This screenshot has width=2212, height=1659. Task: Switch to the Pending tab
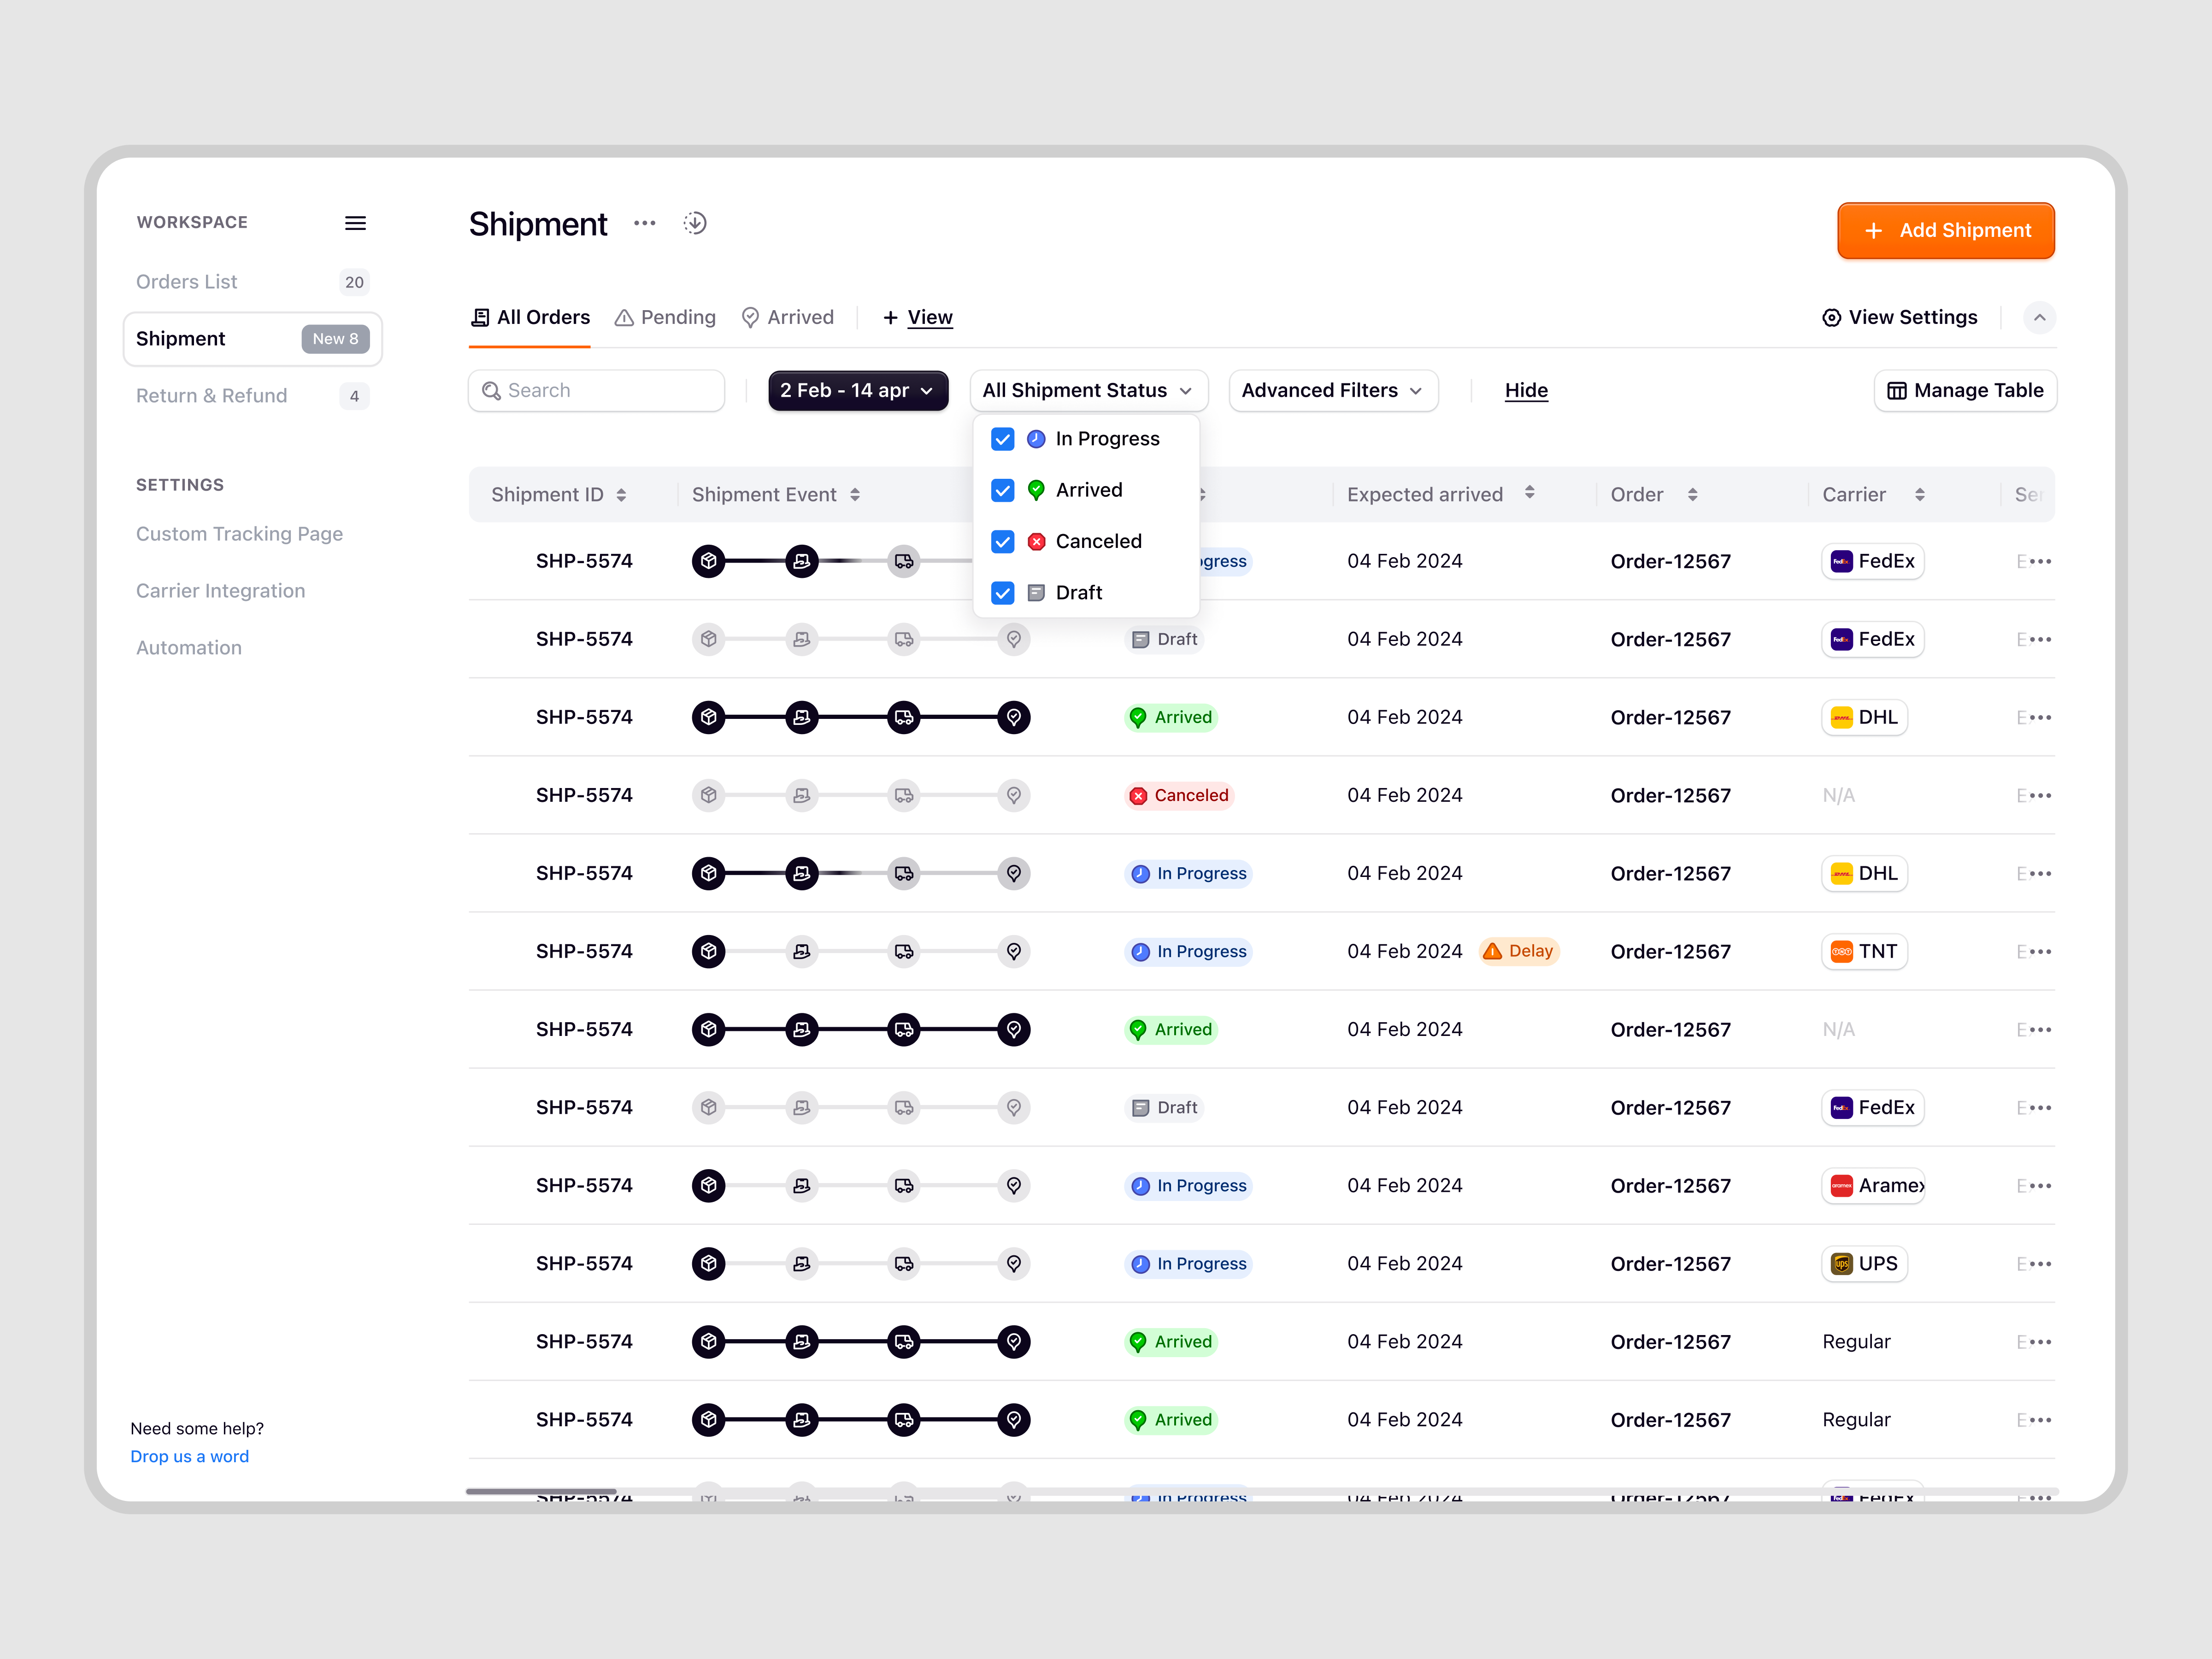click(x=665, y=318)
